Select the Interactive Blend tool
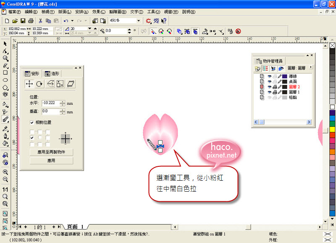The image size is (336, 243). click(5, 119)
